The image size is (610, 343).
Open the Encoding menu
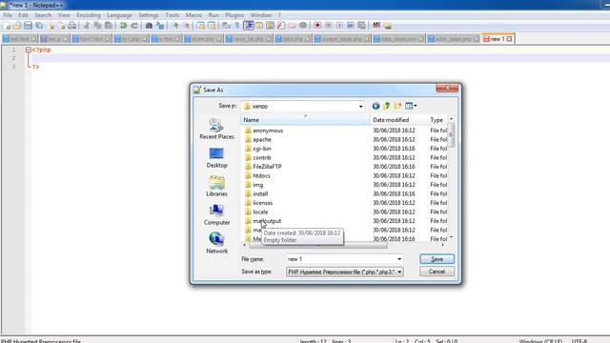89,15
